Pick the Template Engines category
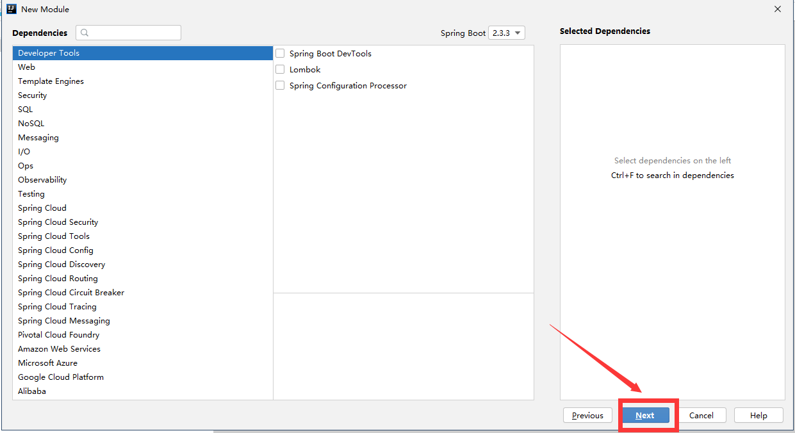795x433 pixels. coord(51,81)
